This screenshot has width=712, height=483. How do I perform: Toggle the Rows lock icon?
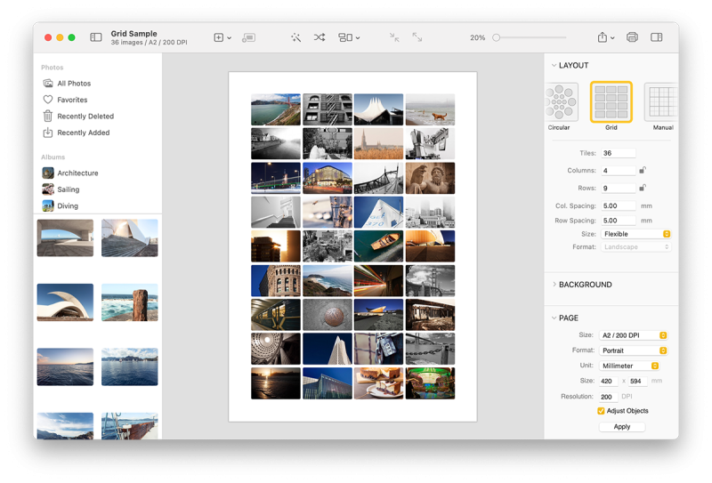pos(643,188)
